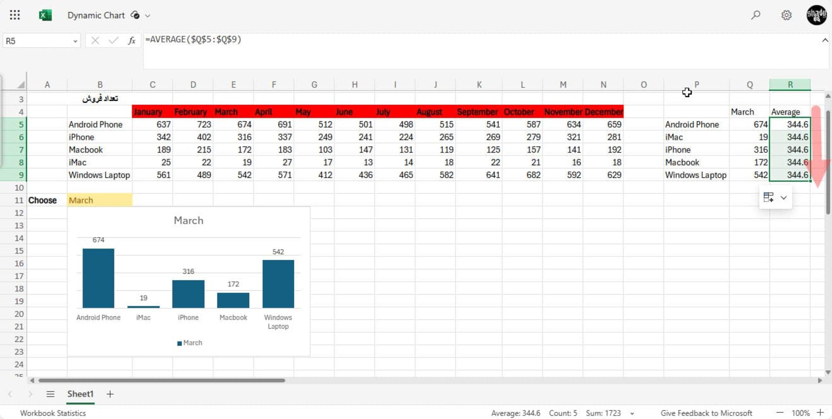This screenshot has height=419, width=832.
Task: Zoom in with the plus button
Action: pyautogui.click(x=820, y=413)
